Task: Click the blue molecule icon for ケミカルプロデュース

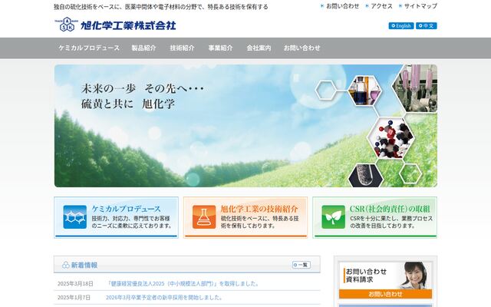Action: tap(75, 217)
